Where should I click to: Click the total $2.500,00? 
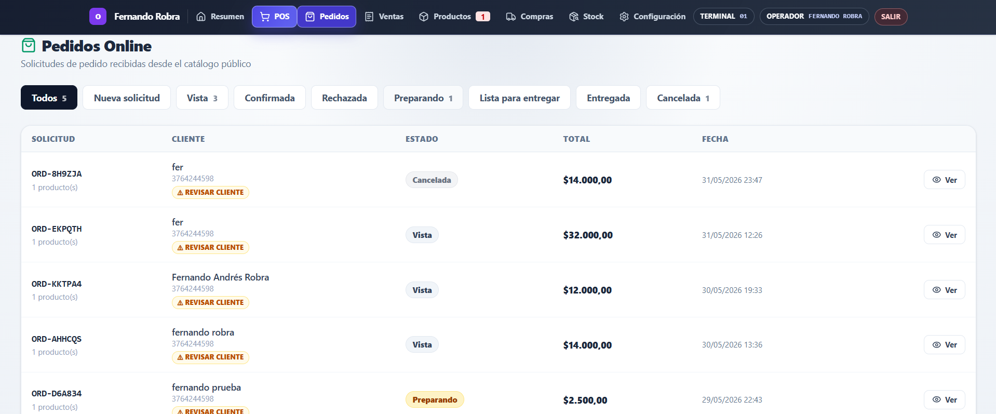585,400
